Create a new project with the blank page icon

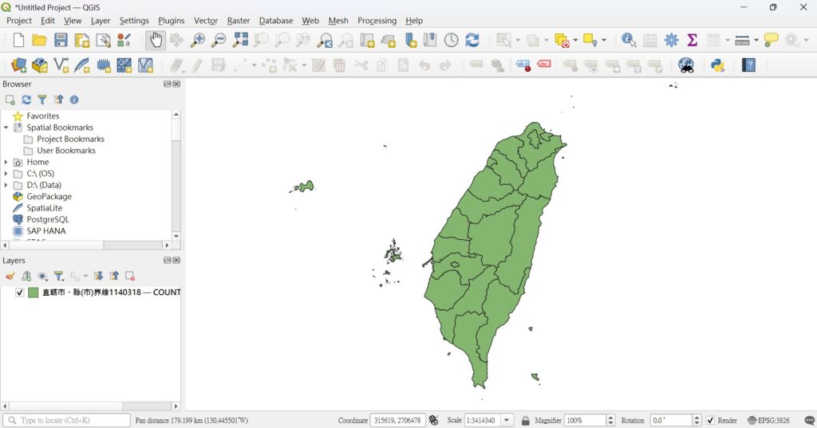(x=19, y=40)
